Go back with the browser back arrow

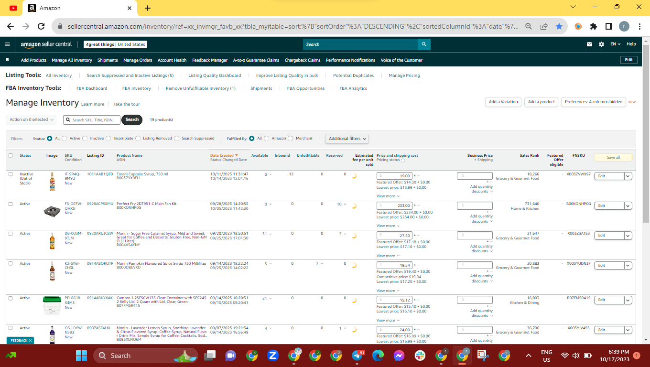(11, 27)
